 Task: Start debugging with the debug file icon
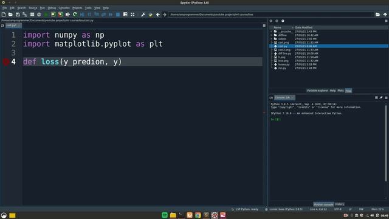pos(82,15)
